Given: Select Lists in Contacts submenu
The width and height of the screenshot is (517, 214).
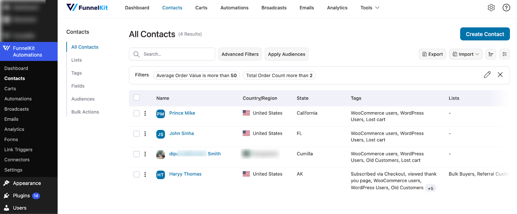Looking at the screenshot, I should (x=77, y=60).
